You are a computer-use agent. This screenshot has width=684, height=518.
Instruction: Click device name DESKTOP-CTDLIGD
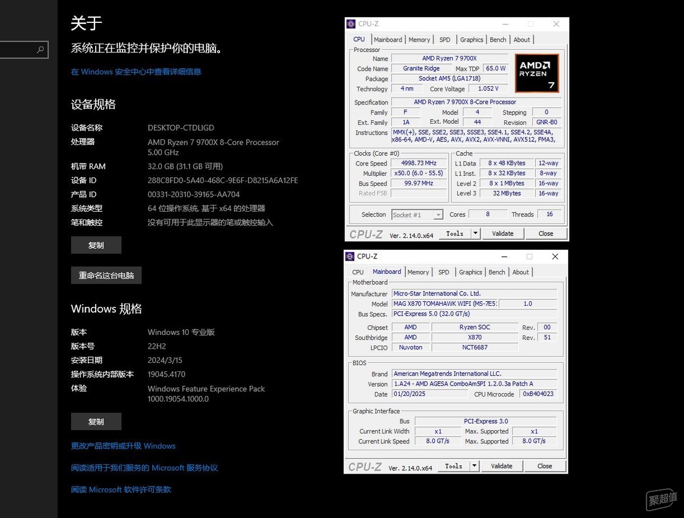181,128
